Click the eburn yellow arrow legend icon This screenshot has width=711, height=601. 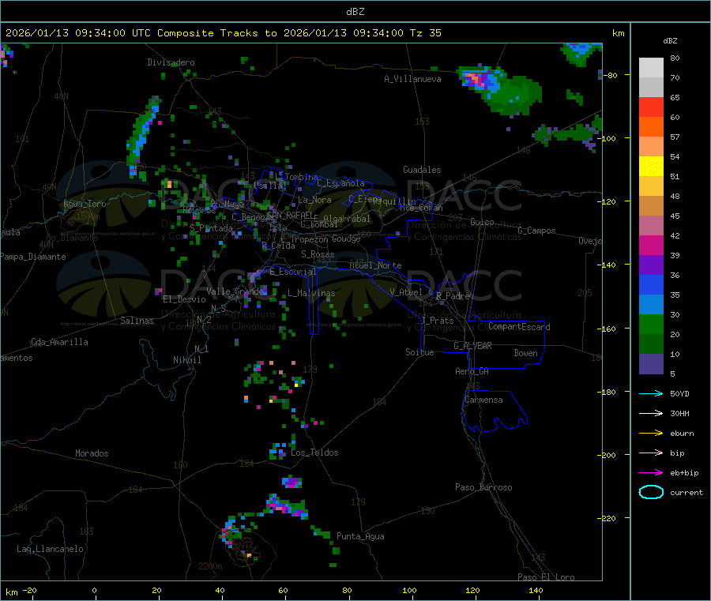(651, 434)
